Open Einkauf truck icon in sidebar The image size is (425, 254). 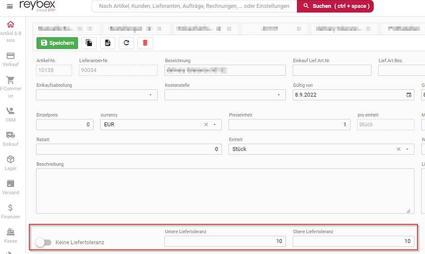tap(10, 138)
